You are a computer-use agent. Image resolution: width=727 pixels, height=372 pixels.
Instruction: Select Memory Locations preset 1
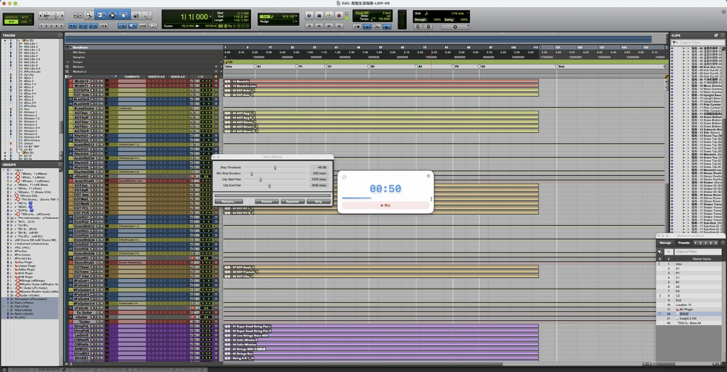pos(695,243)
